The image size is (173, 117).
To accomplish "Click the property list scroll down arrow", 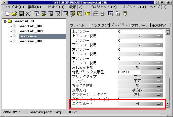I will click(167, 103).
